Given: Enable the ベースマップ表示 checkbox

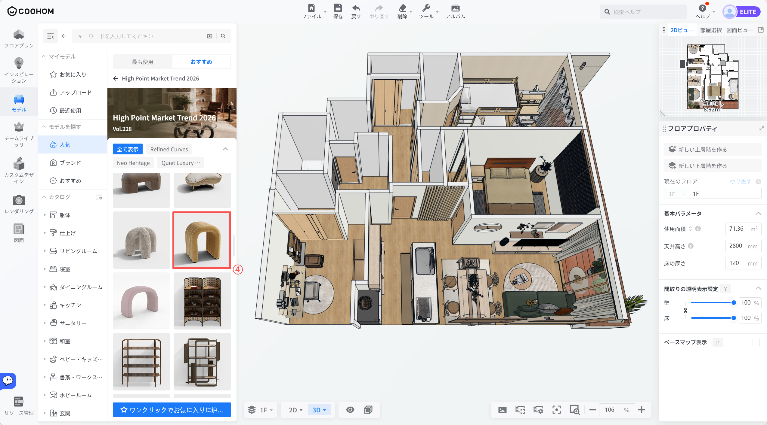Looking at the screenshot, I should tap(756, 342).
